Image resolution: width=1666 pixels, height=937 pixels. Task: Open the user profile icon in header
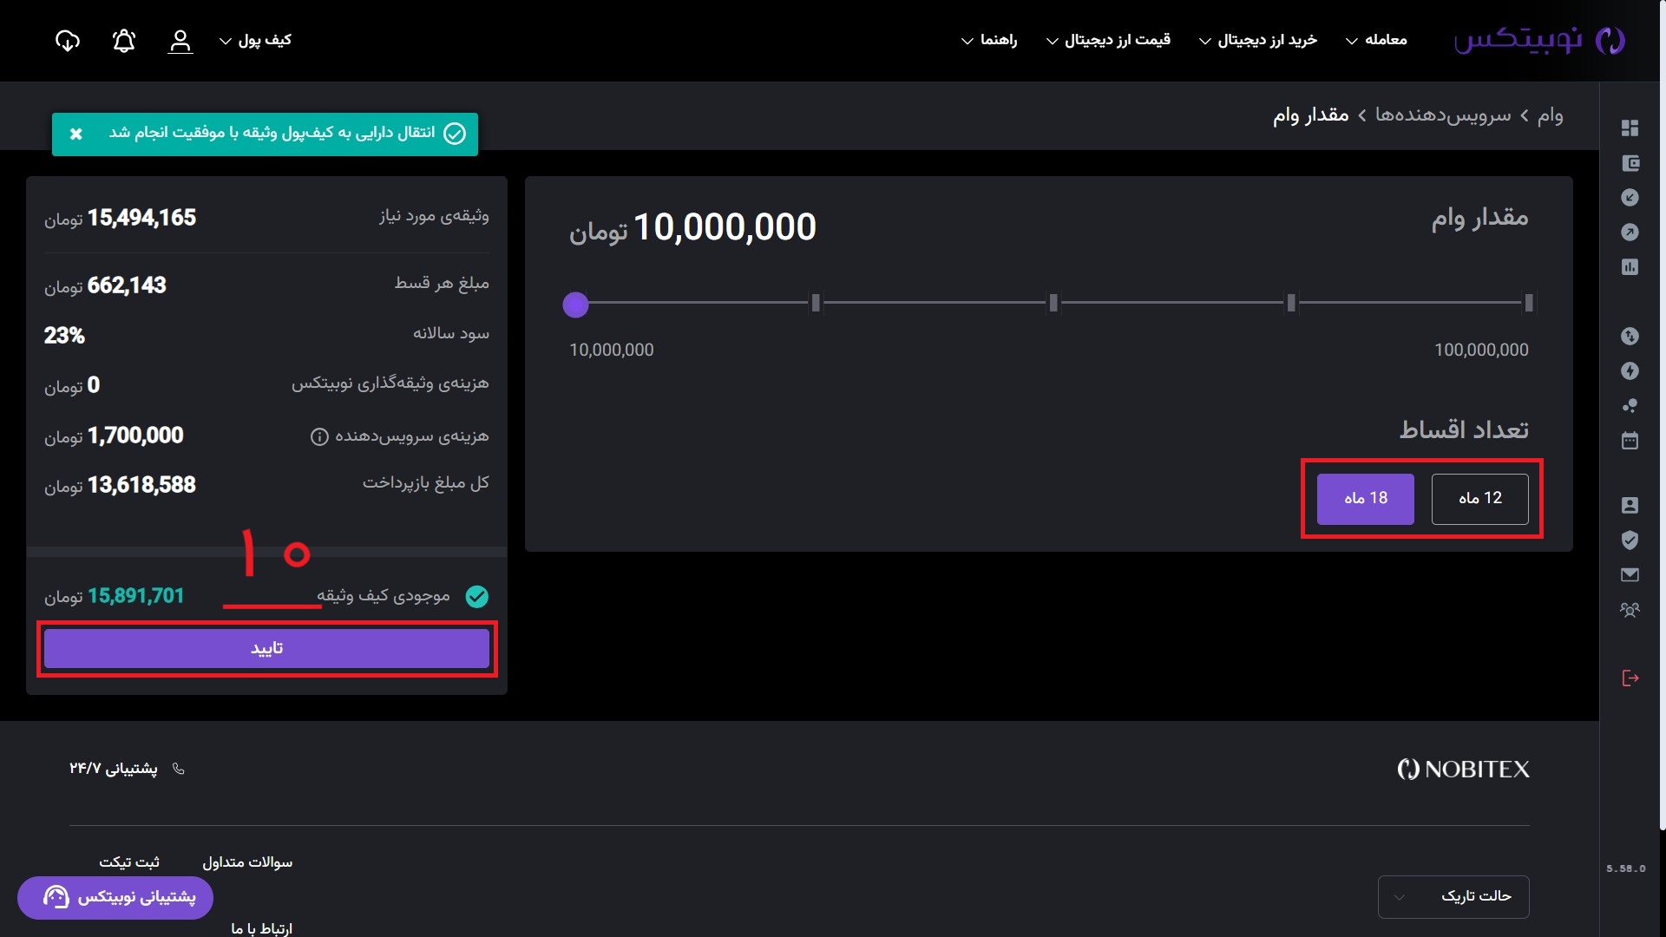[180, 41]
